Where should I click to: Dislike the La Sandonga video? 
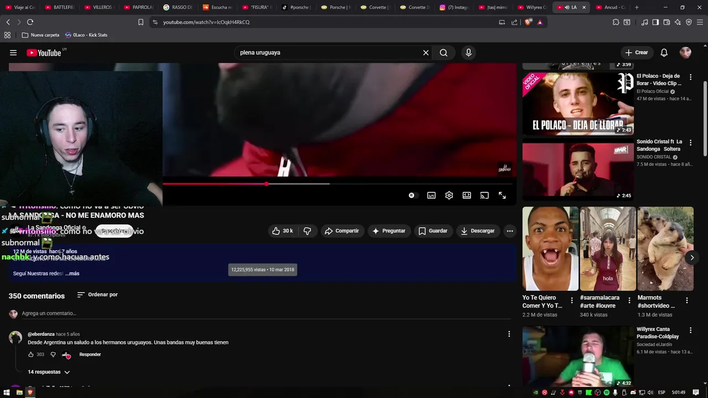point(308,231)
